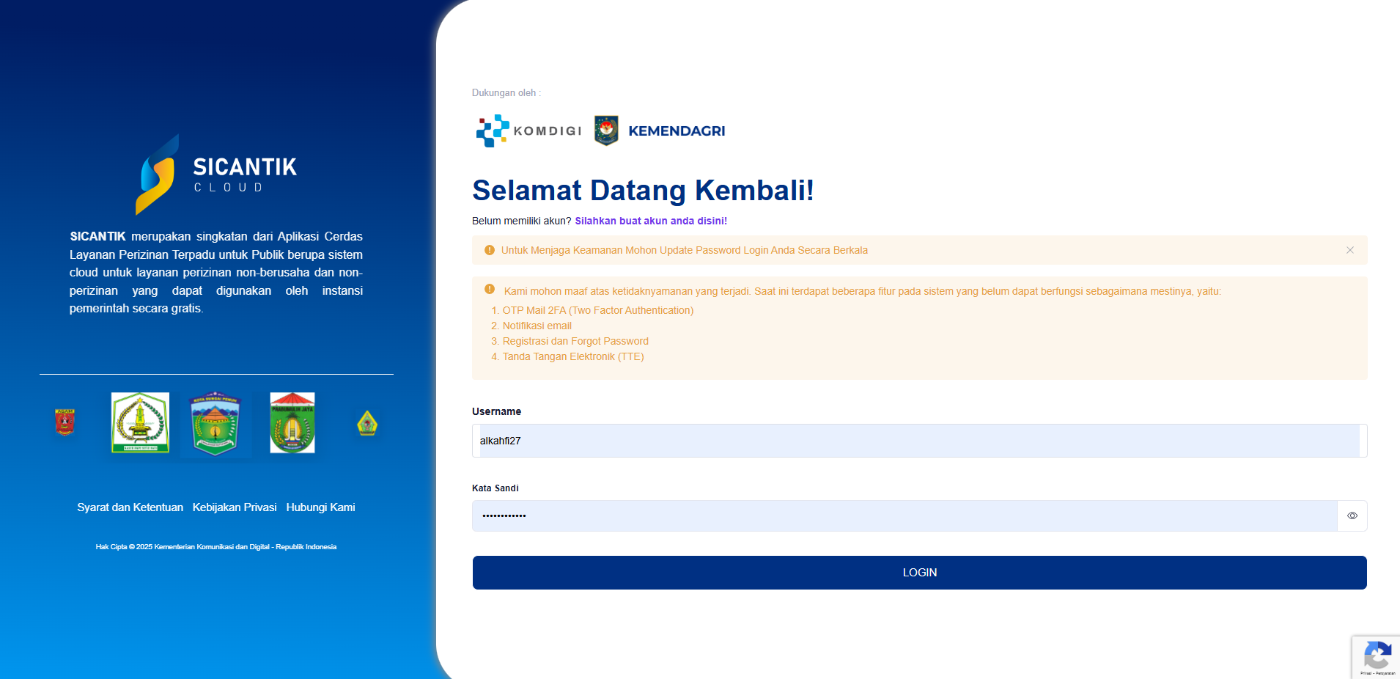Image resolution: width=1400 pixels, height=679 pixels.
Task: Focus the Kata Sandi password field
Action: pyautogui.click(x=905, y=515)
